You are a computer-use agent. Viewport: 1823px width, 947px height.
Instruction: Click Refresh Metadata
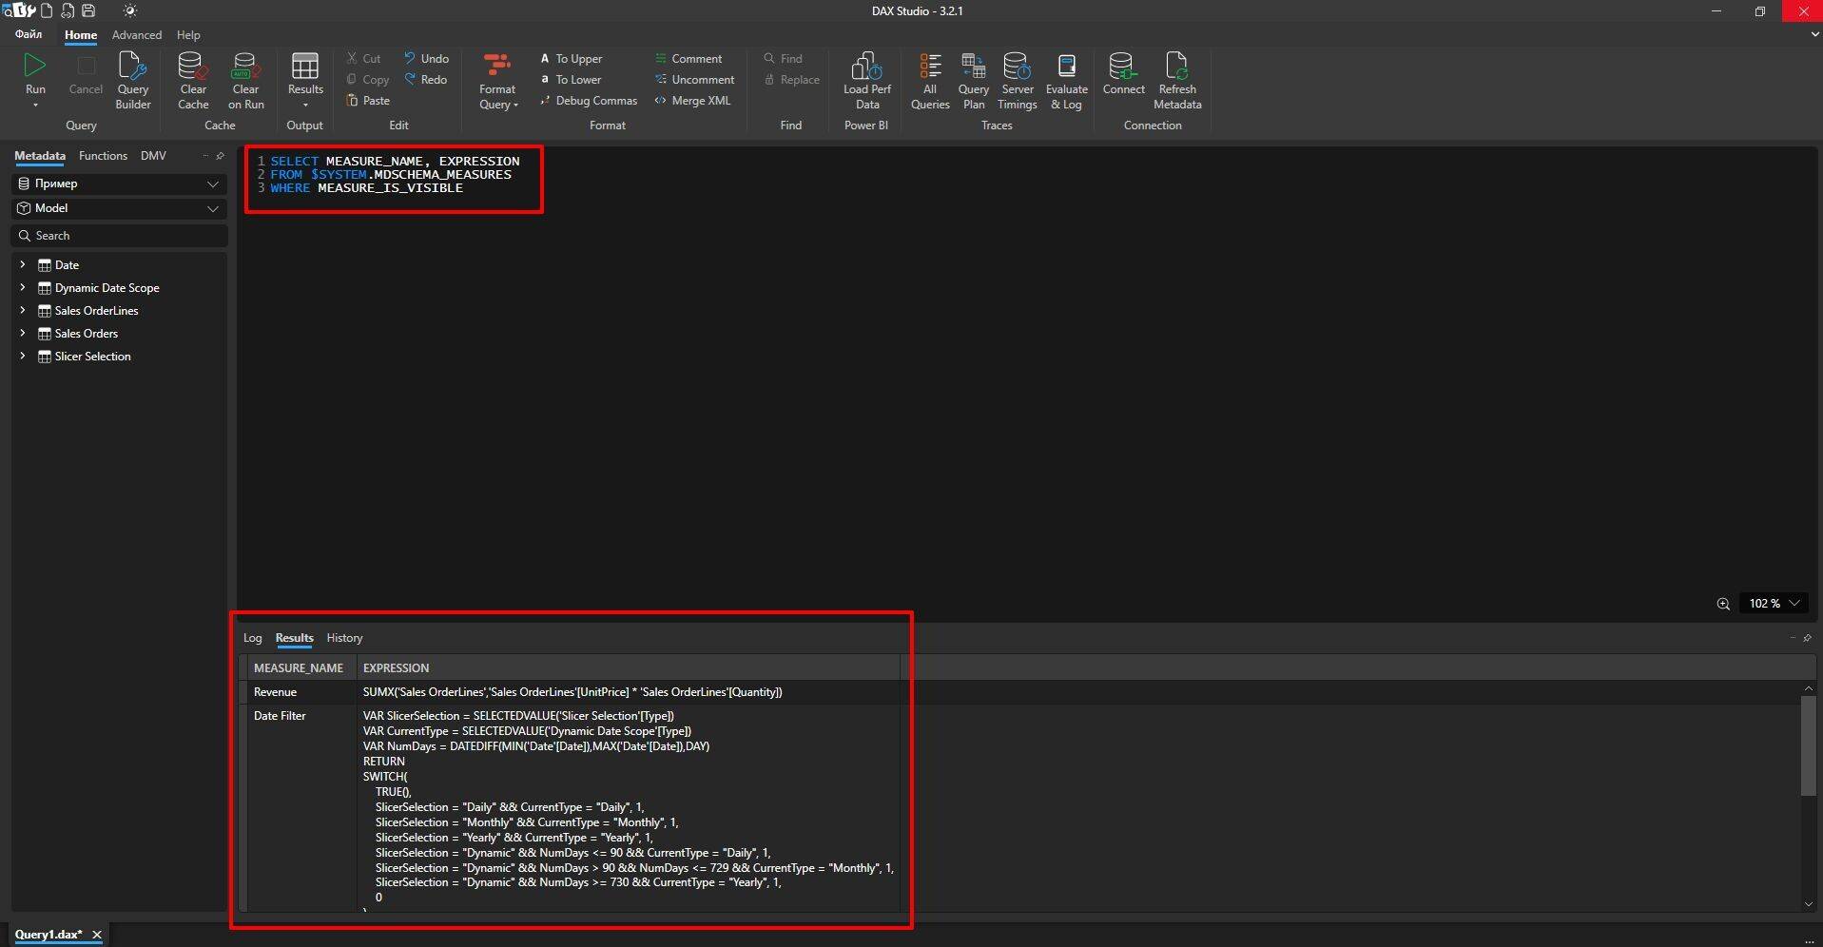(x=1177, y=81)
